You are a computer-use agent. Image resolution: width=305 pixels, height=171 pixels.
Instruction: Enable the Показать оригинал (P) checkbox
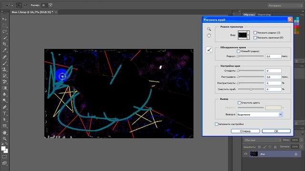[255, 38]
